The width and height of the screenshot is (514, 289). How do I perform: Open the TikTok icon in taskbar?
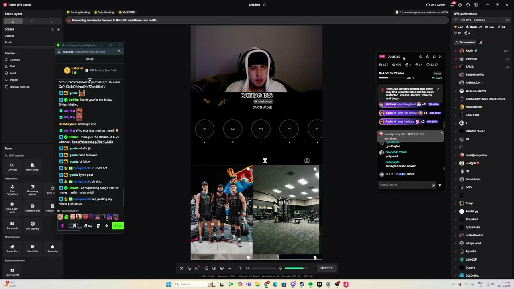346,284
